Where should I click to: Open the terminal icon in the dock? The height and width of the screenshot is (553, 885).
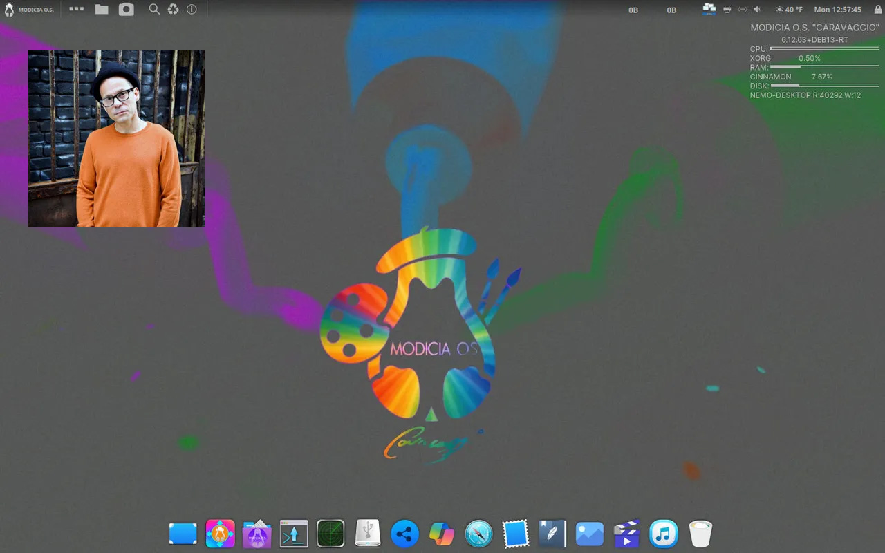(x=294, y=534)
